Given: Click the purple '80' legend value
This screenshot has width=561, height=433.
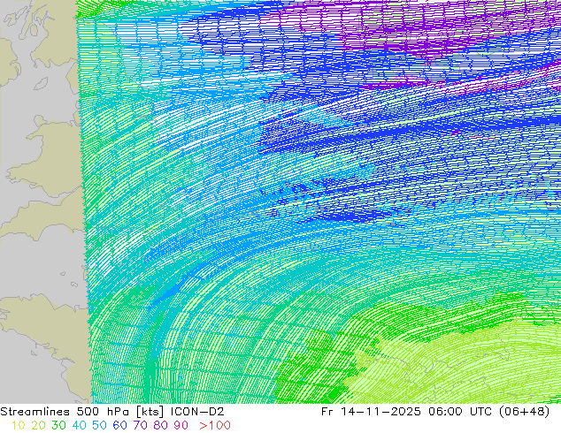Looking at the screenshot, I should tap(161, 425).
